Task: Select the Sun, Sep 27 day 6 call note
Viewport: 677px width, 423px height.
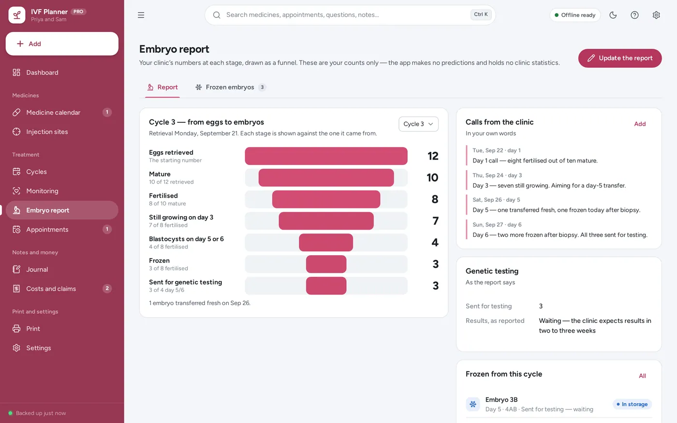Action: pyautogui.click(x=559, y=230)
